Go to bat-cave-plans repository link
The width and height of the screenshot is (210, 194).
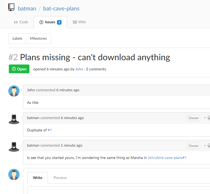pos(61,9)
